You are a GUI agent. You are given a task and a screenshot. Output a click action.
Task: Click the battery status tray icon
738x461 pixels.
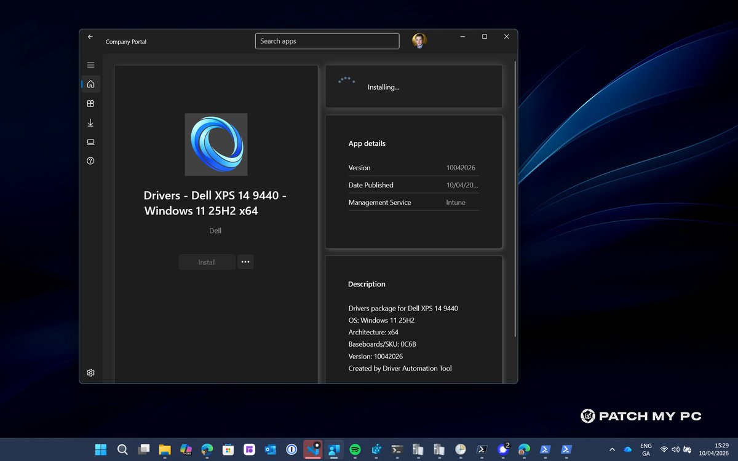click(688, 450)
